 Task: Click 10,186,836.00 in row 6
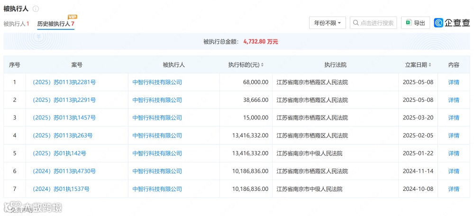click(250, 171)
